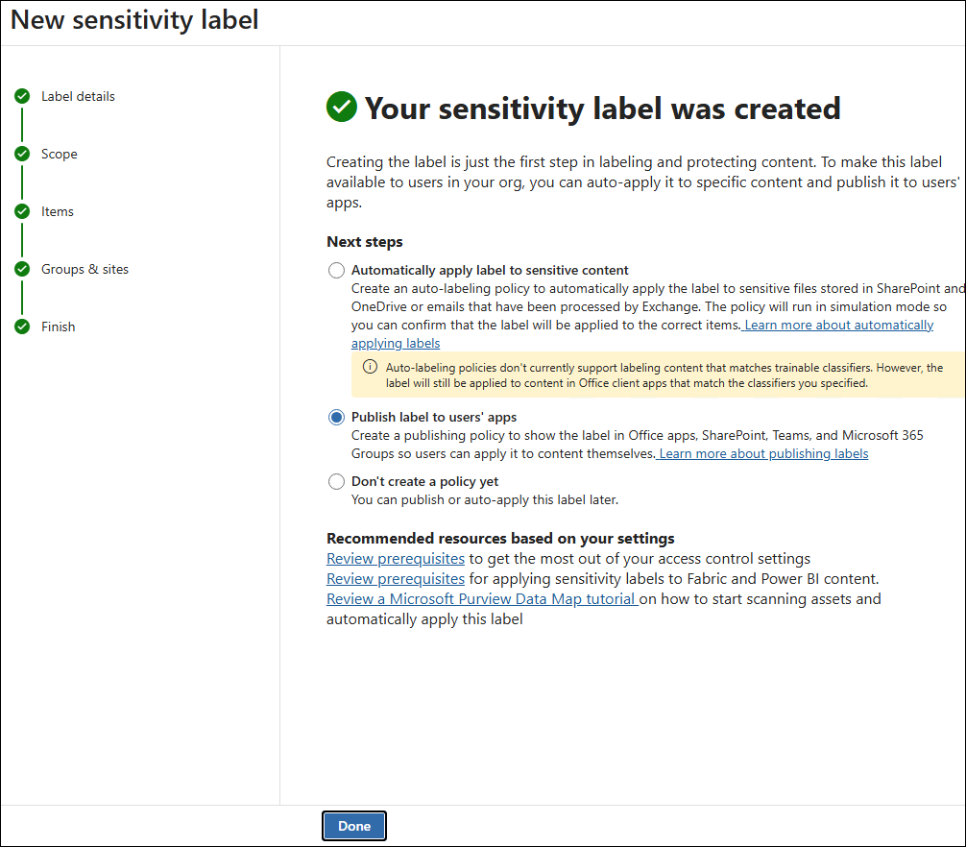
Task: Click the Done button
Action: pos(354,826)
